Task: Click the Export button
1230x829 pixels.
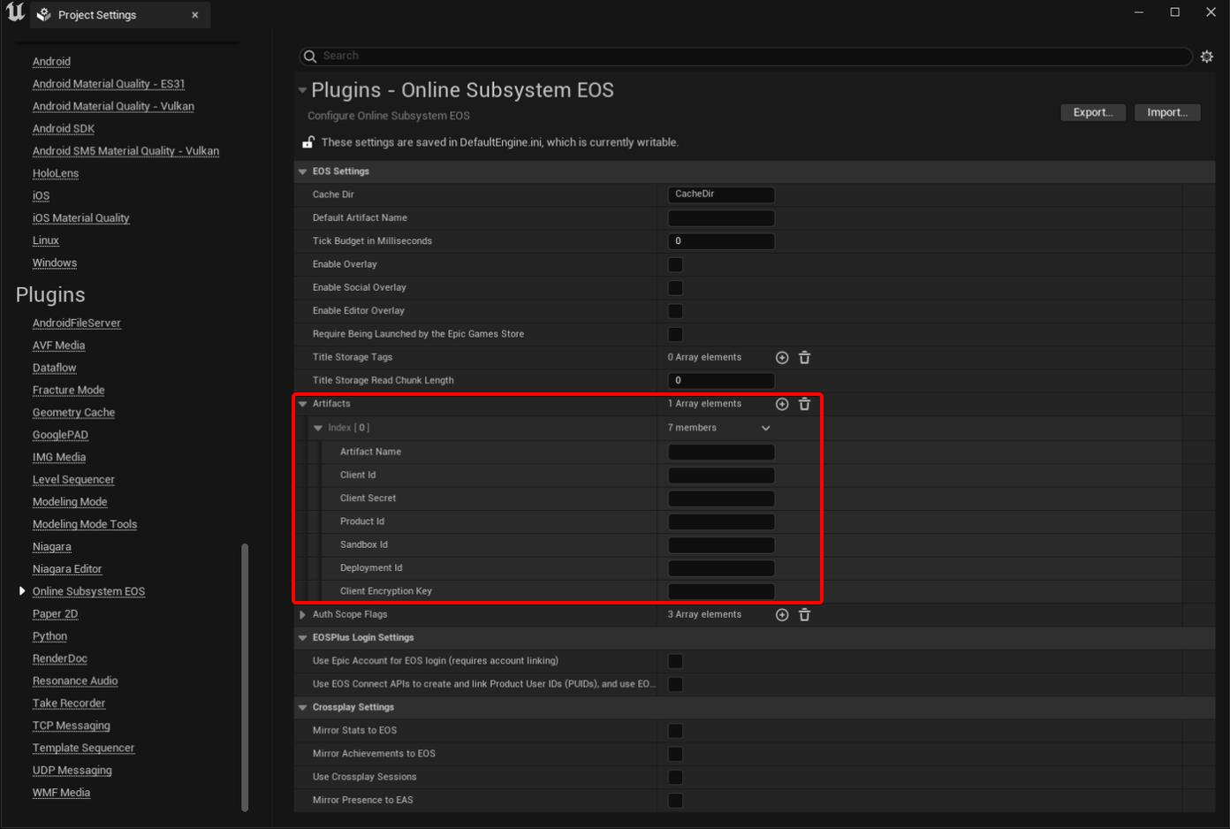Action: (1092, 112)
